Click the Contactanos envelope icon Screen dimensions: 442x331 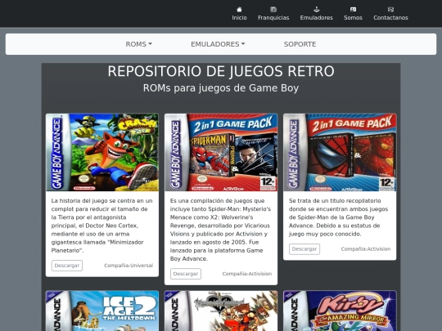coord(390,9)
